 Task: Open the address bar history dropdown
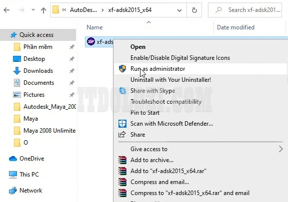(x=179, y=10)
